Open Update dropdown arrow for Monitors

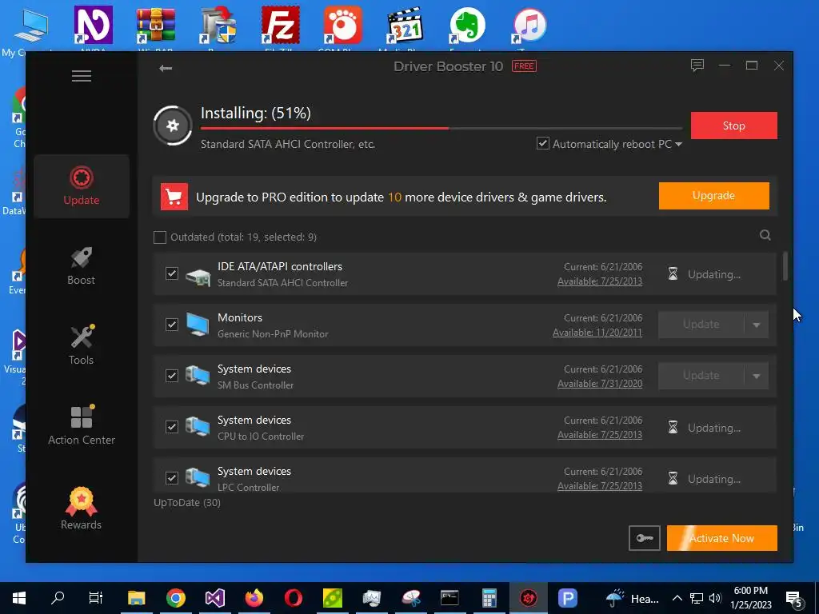757,325
